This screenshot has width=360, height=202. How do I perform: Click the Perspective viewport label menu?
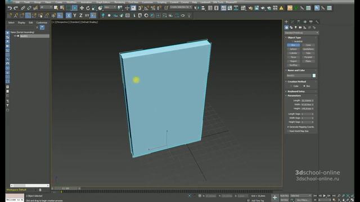point(62,22)
